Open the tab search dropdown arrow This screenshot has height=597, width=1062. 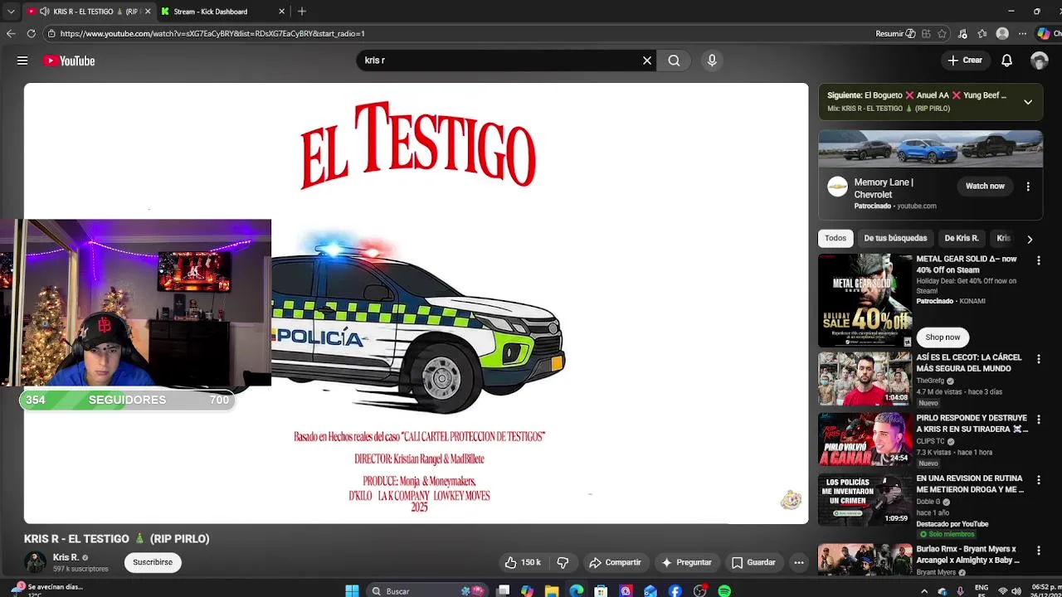[x=11, y=12]
